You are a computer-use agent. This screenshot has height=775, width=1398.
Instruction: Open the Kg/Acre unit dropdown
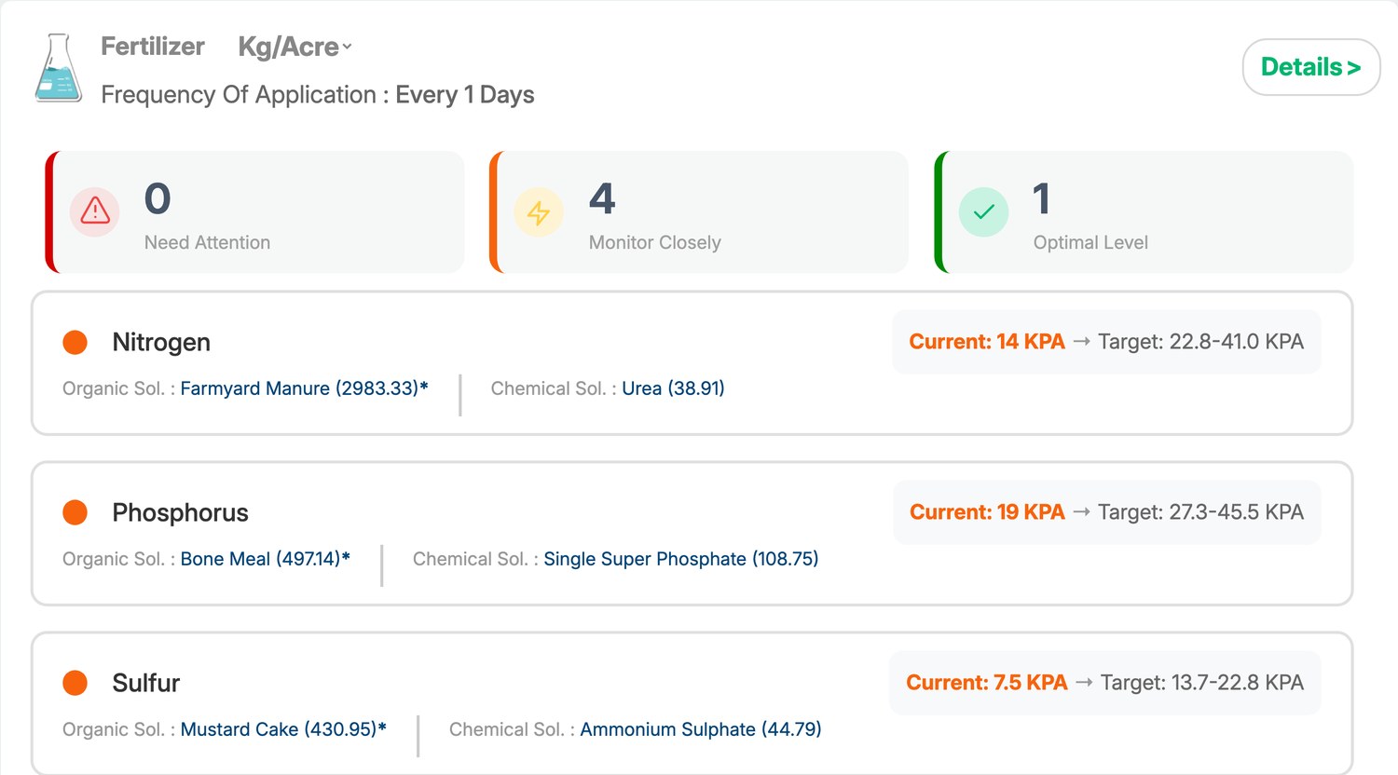coord(295,47)
